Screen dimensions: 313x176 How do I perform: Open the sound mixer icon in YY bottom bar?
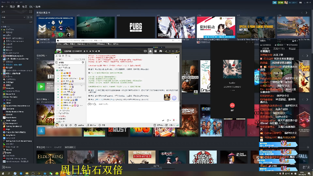point(71,125)
